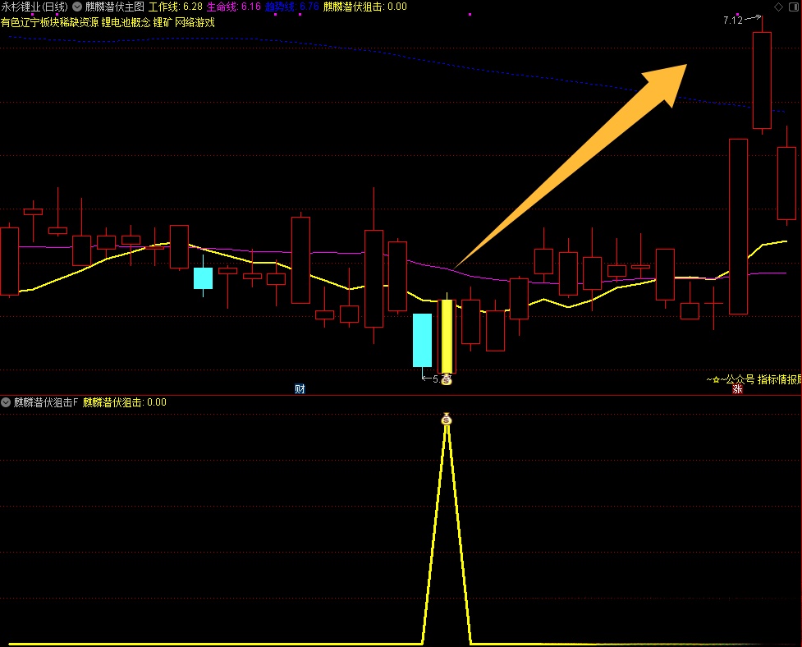Open the 麒麟潜伏主图 indicator dropdown arrow
This screenshot has height=647, width=802.
[x=77, y=7]
